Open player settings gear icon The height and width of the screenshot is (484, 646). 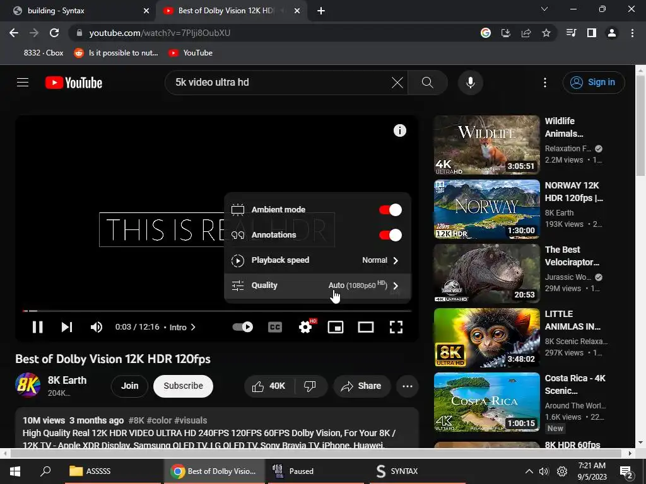[305, 327]
